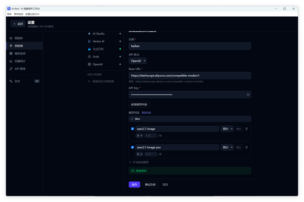
Task: Open the API 管理 settings section
Action: pos(24,69)
